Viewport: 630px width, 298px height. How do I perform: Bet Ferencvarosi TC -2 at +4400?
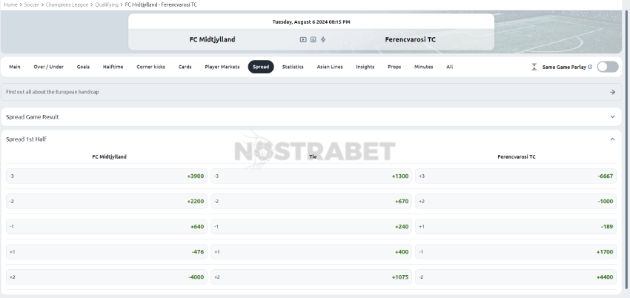(516, 277)
